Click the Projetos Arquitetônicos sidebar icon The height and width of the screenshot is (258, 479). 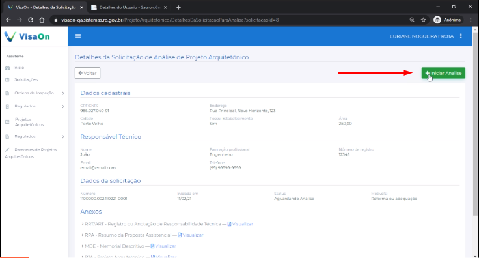pyautogui.click(x=7, y=122)
